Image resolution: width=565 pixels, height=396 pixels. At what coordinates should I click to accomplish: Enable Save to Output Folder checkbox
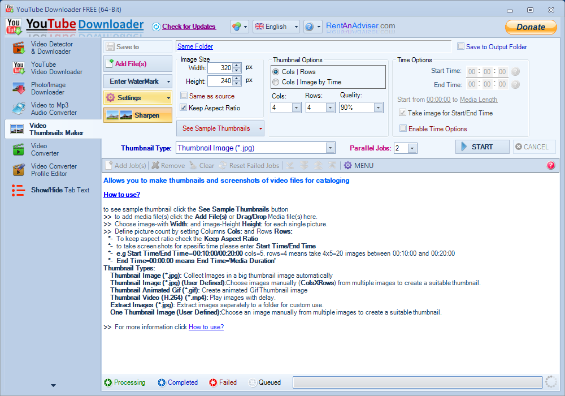pyautogui.click(x=460, y=46)
